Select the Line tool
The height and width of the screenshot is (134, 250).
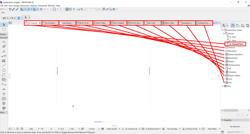tap(4, 65)
